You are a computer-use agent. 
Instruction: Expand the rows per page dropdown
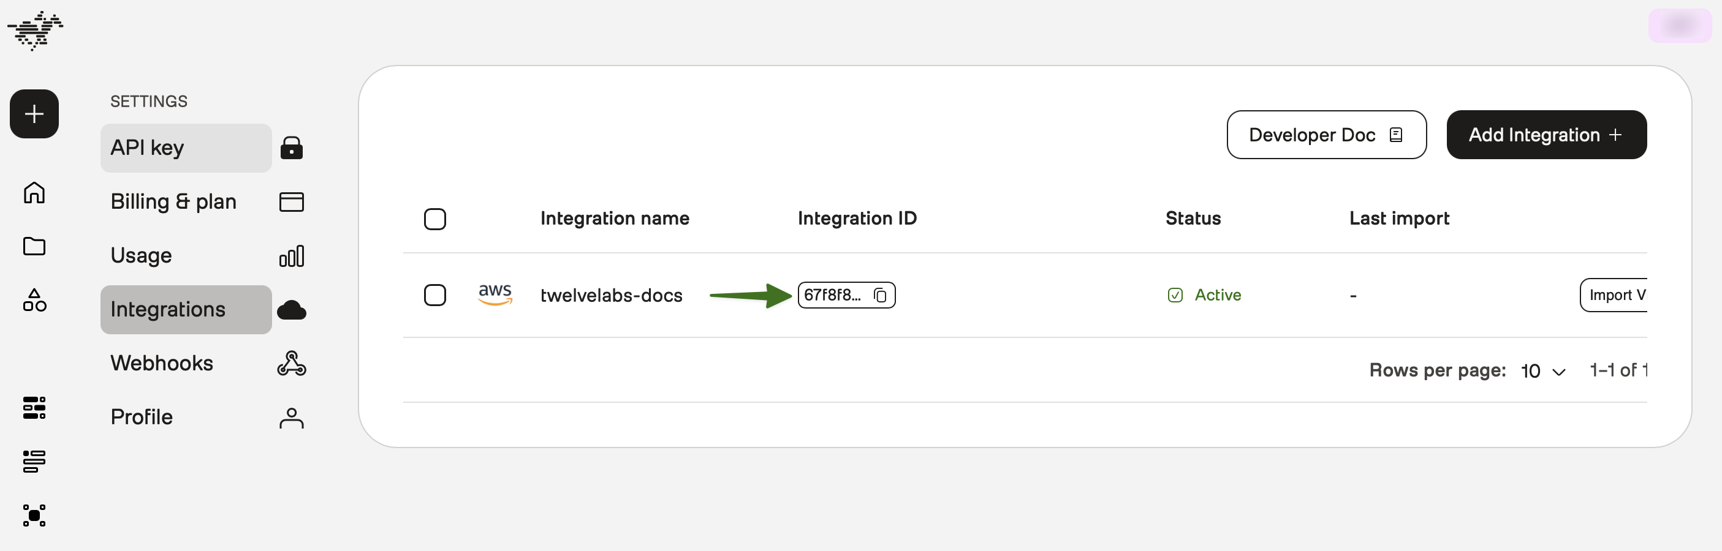point(1543,372)
